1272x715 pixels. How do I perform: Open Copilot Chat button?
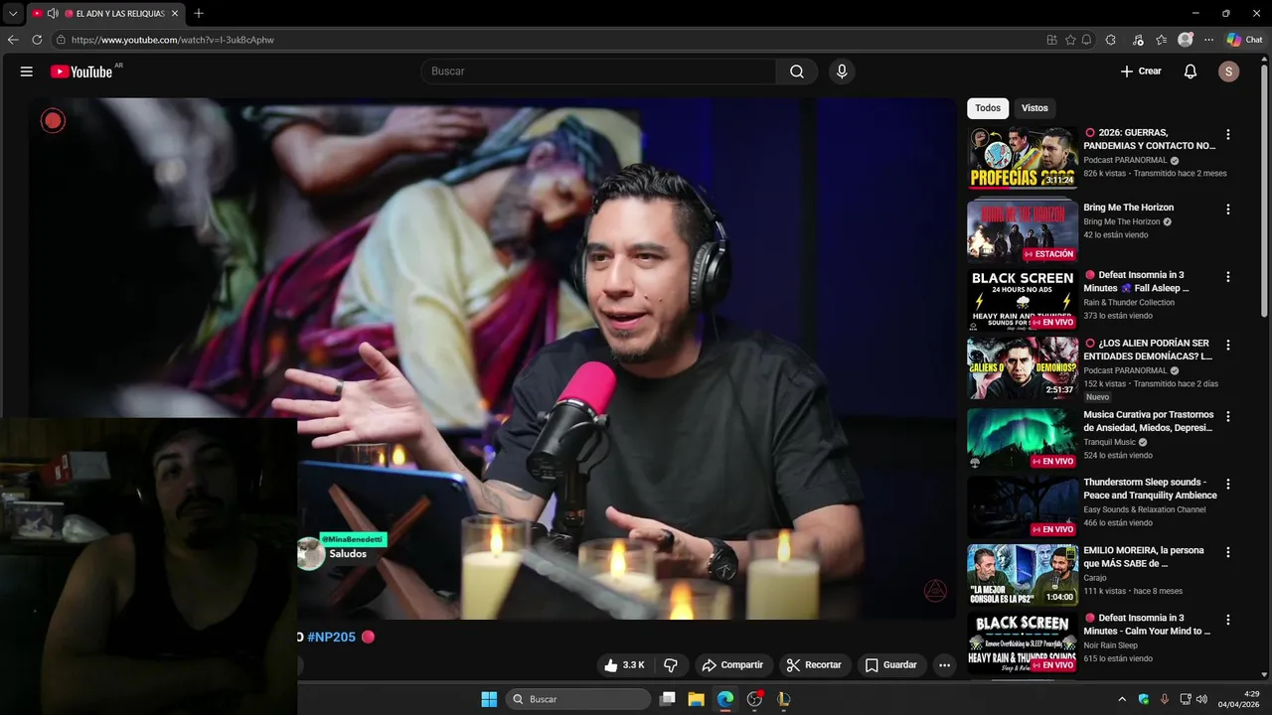pos(1244,40)
